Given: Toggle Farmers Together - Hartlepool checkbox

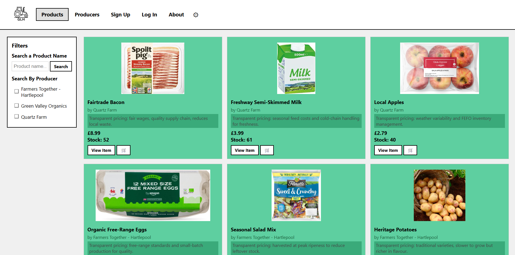Looking at the screenshot, I should click(x=16, y=91).
